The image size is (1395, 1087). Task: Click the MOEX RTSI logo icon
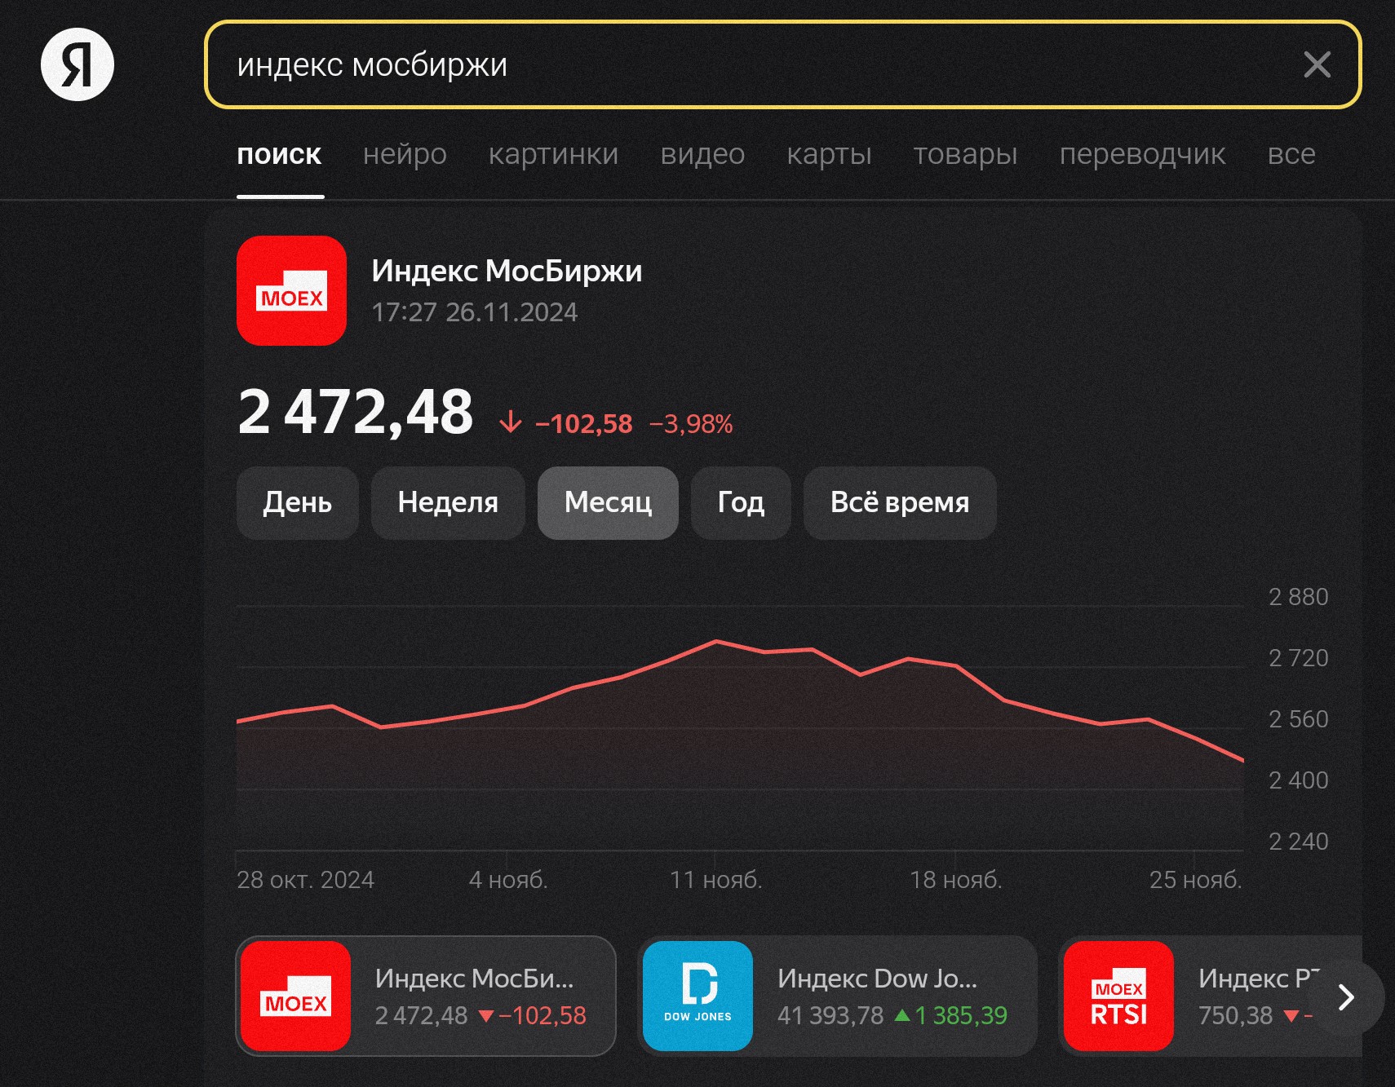point(1118,996)
